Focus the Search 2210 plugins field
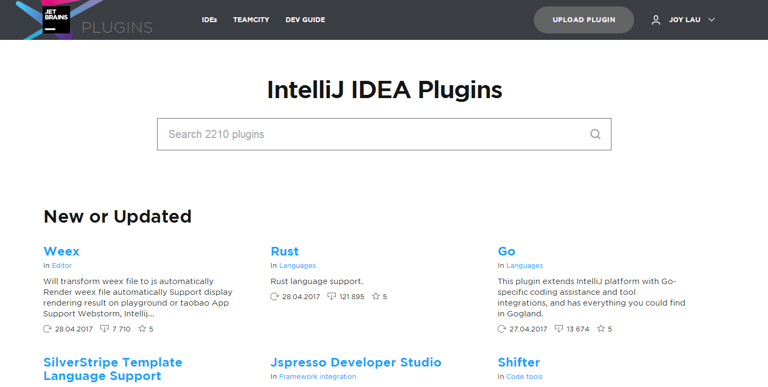 [384, 134]
